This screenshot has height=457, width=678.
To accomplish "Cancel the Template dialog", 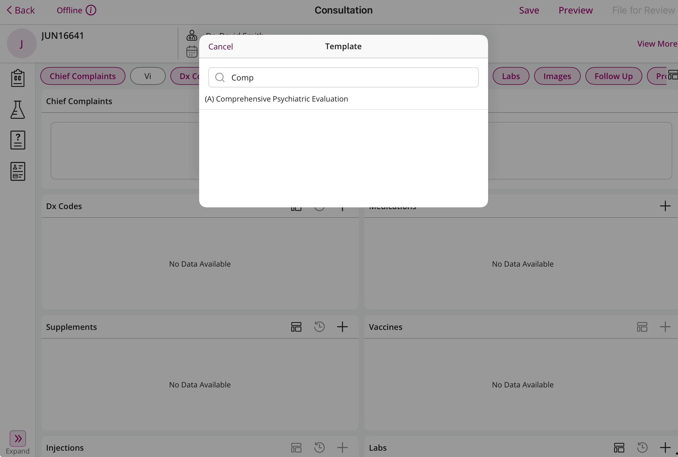I will 220,47.
